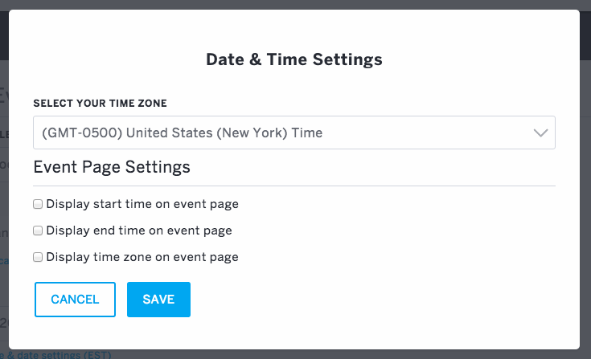The height and width of the screenshot is (359, 591).
Task: Click the 'SELECT YOUR TIME ZONE' label
Action: pyautogui.click(x=100, y=103)
